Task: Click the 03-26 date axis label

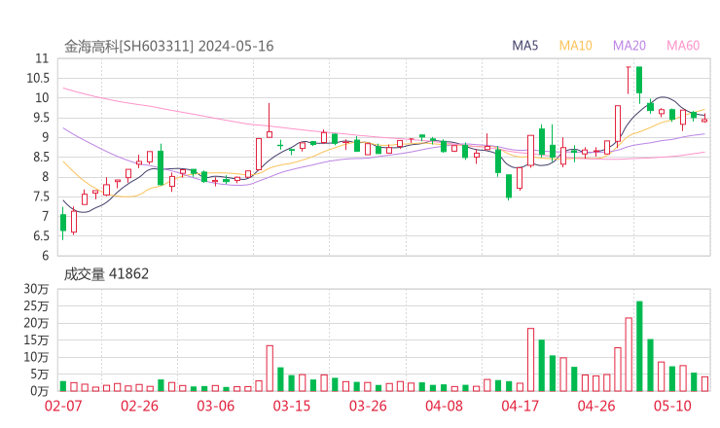Action: click(x=368, y=406)
